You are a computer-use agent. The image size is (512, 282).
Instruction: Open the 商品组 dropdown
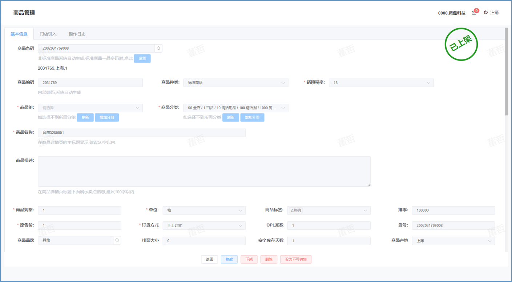[90, 108]
